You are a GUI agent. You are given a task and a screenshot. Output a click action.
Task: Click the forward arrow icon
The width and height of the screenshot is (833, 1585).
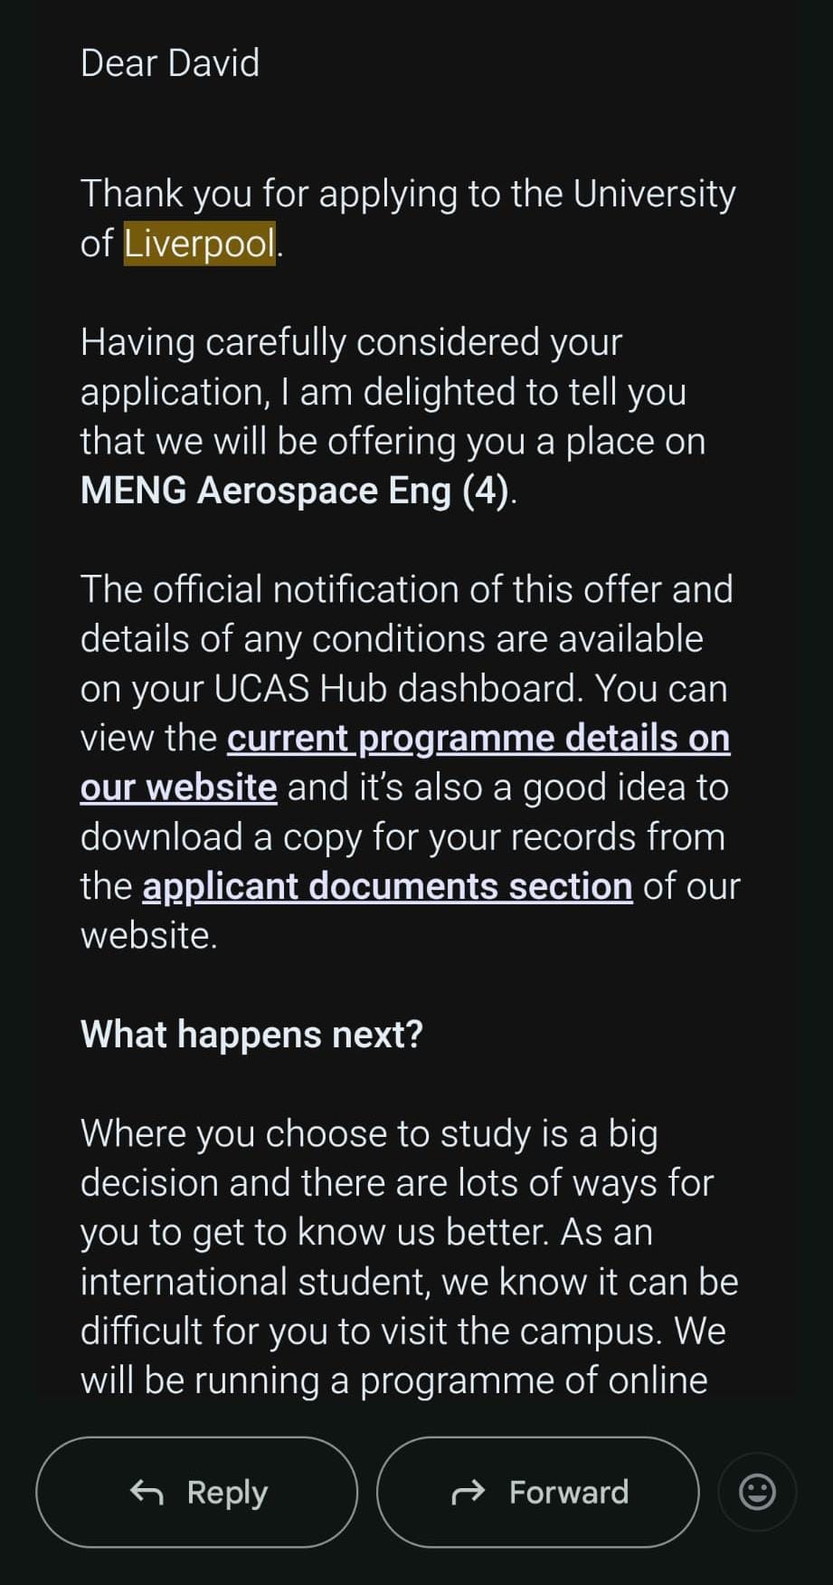click(x=468, y=1492)
